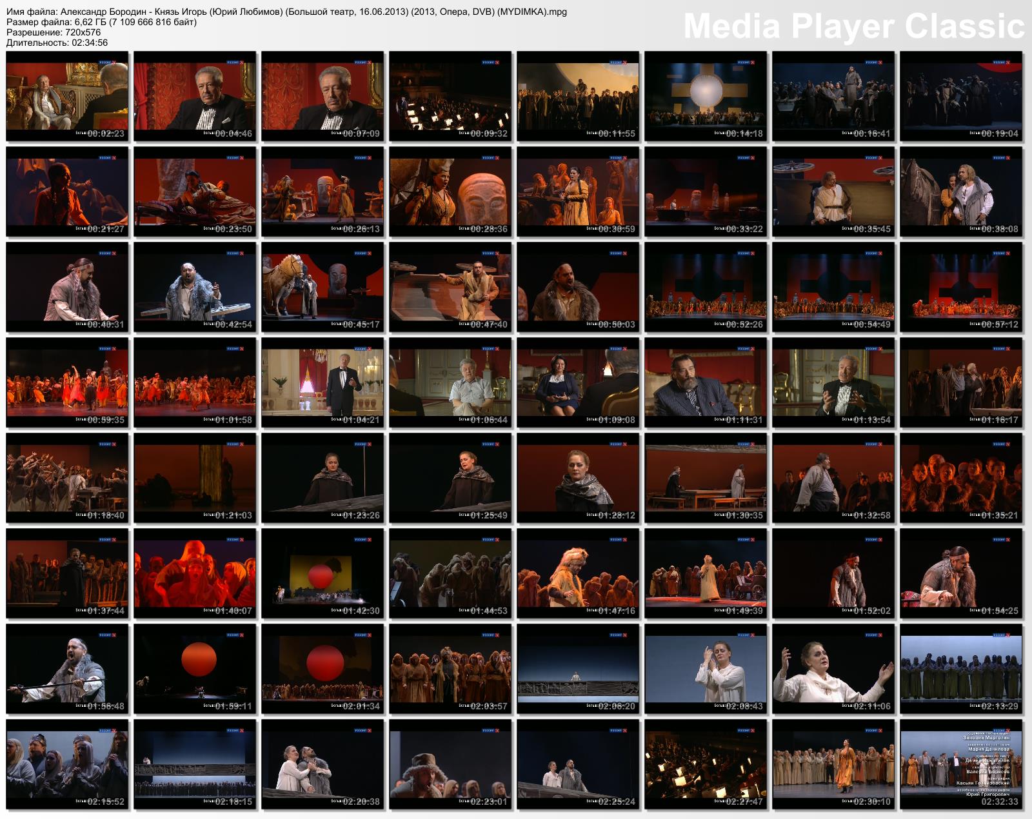Select the frame stamped 01:52:02
Image resolution: width=1032 pixels, height=819 pixels.
pos(833,574)
